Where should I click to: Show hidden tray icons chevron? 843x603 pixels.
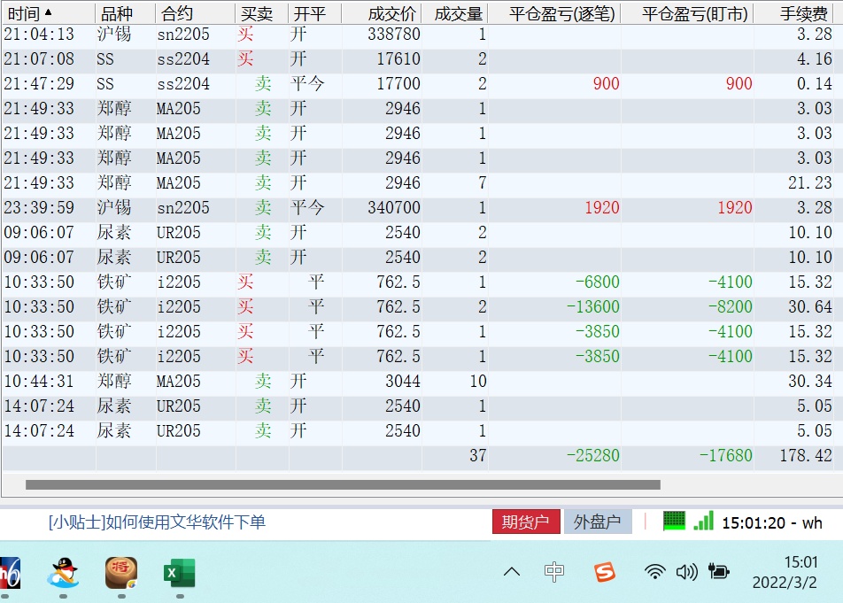coord(512,572)
